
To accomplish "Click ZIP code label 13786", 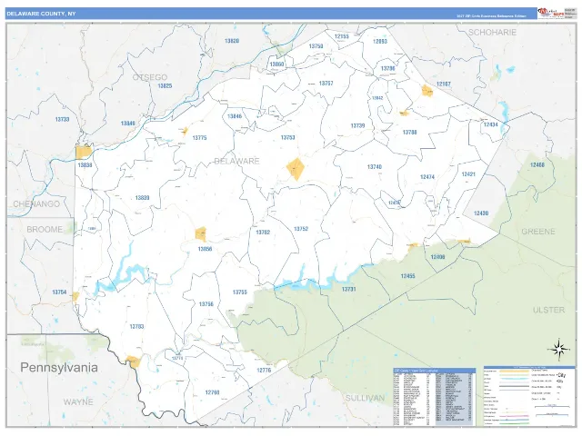I will click(x=388, y=69).
